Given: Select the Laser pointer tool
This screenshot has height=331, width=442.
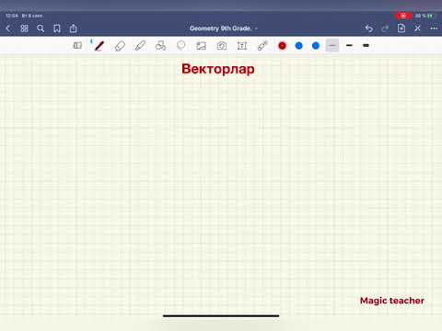Looking at the screenshot, I should [262, 46].
